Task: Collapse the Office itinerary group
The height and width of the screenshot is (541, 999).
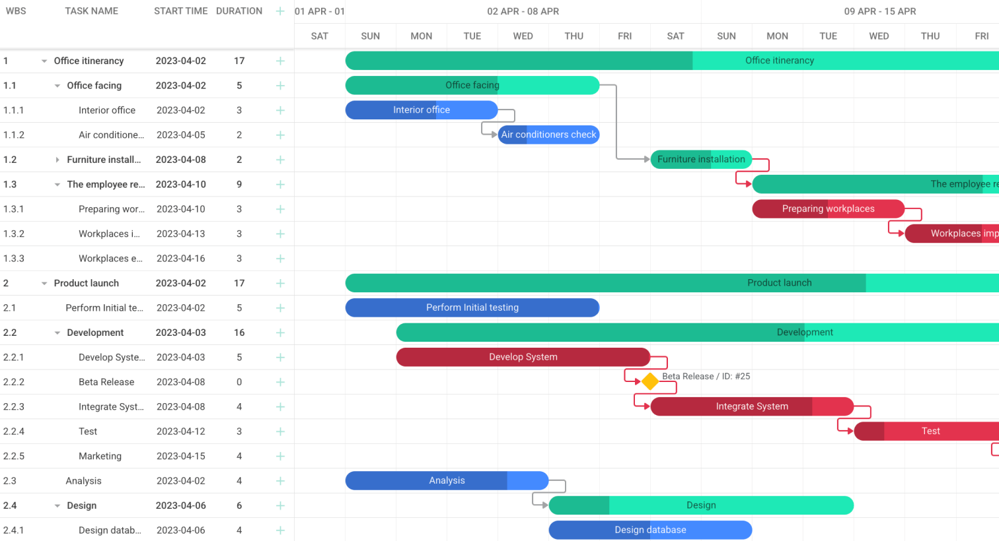Action: tap(44, 61)
